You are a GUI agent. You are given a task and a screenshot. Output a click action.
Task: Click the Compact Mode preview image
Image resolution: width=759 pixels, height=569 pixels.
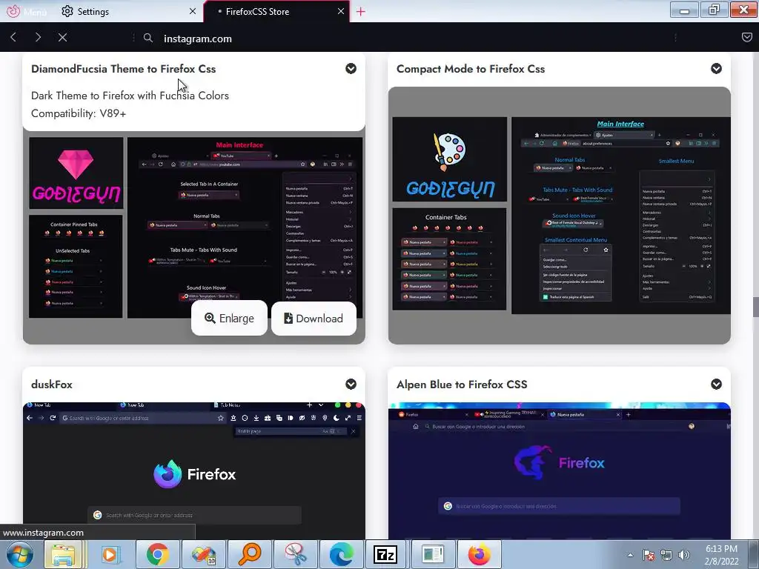coord(560,216)
